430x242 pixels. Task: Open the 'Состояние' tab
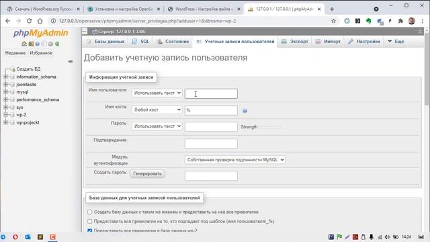tap(173, 42)
